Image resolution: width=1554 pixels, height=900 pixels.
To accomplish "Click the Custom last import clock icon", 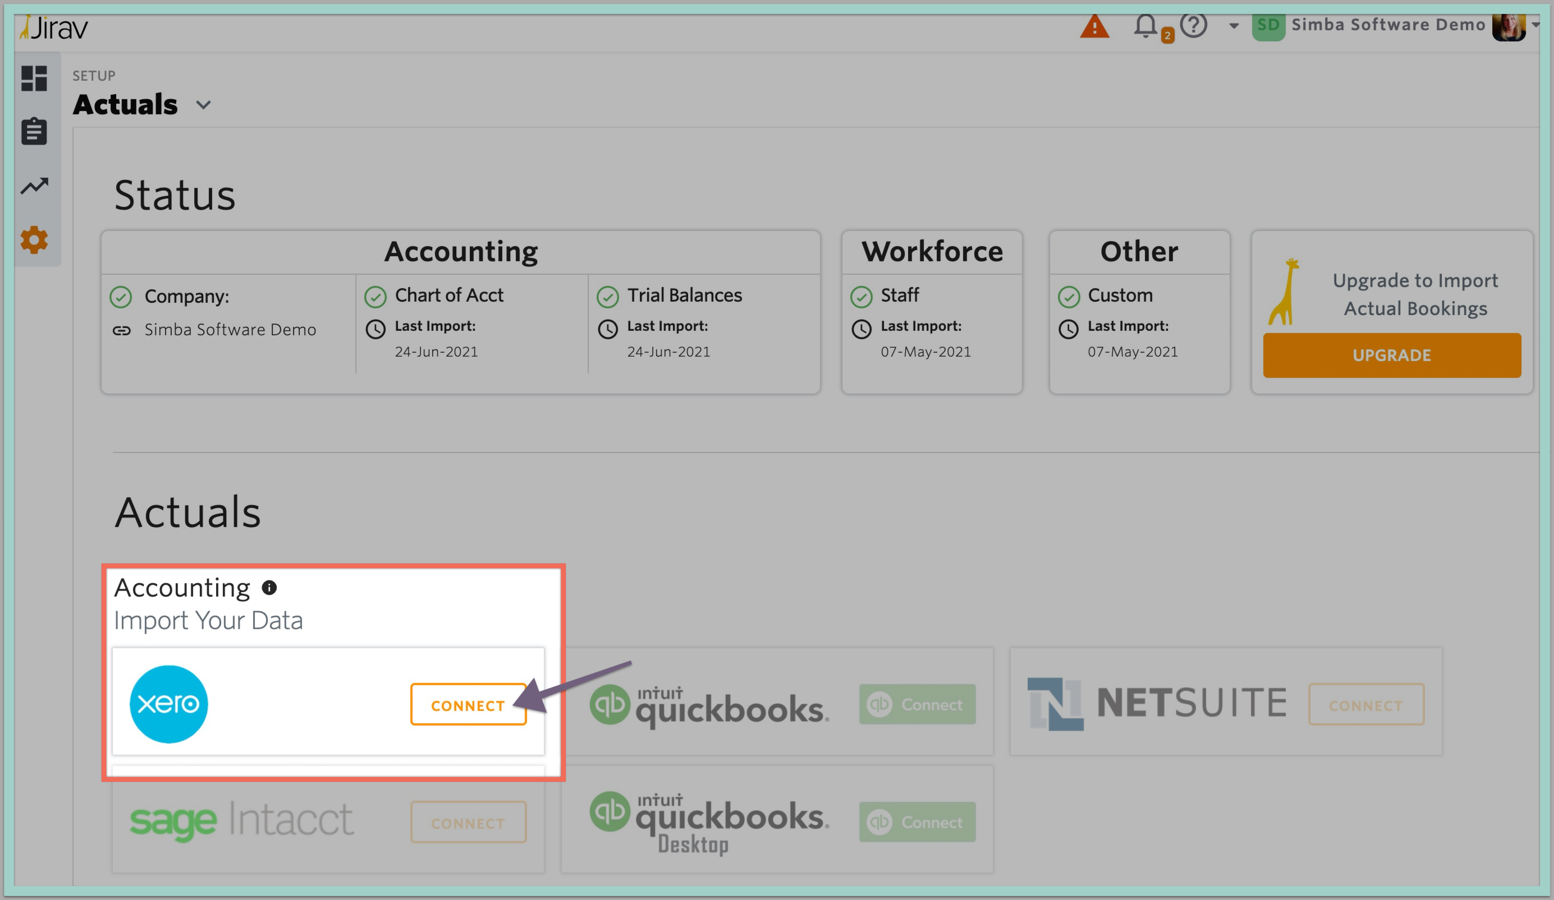I will click(x=1069, y=329).
